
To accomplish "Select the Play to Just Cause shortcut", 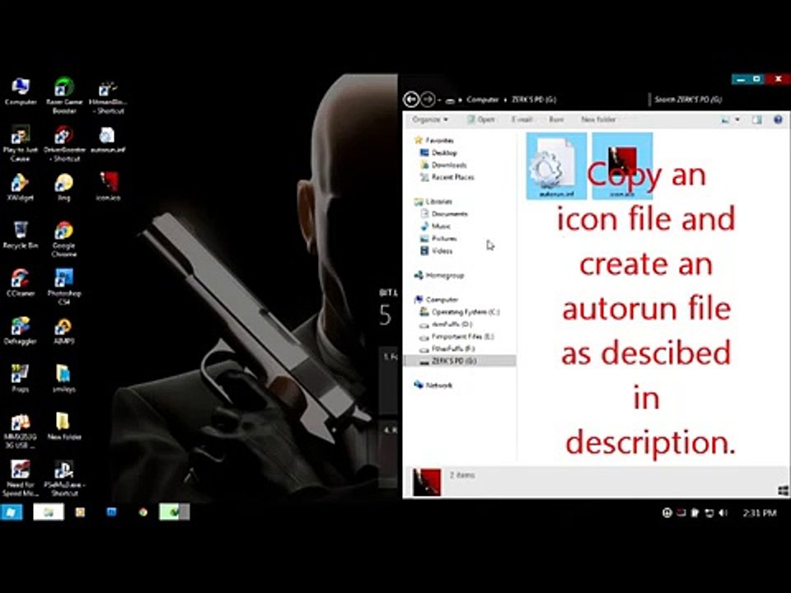I will pyautogui.click(x=20, y=143).
